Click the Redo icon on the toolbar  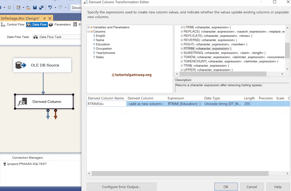[x=60, y=7]
